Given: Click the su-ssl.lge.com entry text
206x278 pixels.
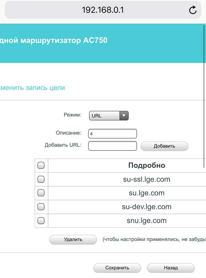Looking at the screenshot, I should point(146,179).
